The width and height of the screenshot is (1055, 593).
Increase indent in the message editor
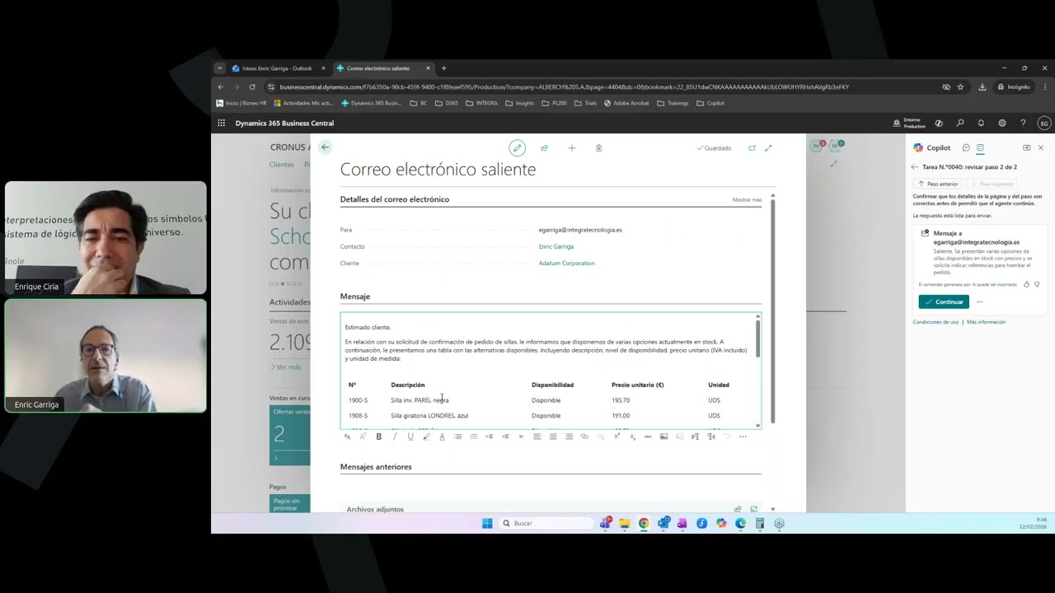coord(505,437)
